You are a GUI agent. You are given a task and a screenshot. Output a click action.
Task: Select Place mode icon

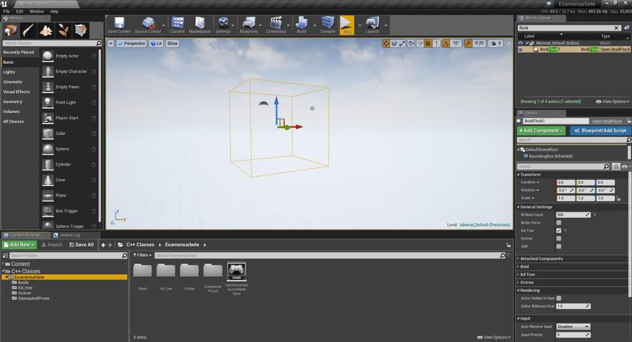10,30
